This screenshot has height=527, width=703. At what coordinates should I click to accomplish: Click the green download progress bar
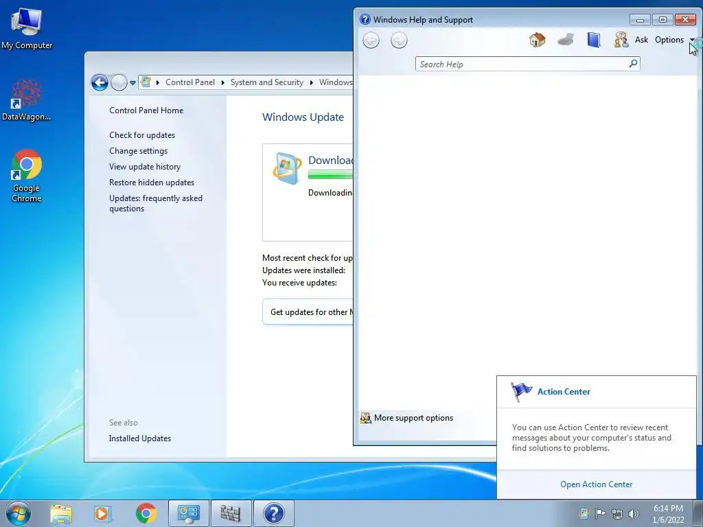tap(330, 175)
